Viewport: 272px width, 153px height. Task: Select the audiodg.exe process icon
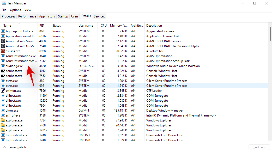(3, 66)
